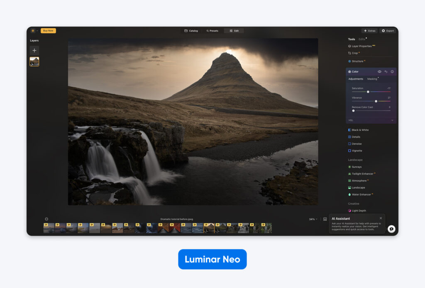
Task: Open the Masking tab in Color panel
Action: [372, 79]
